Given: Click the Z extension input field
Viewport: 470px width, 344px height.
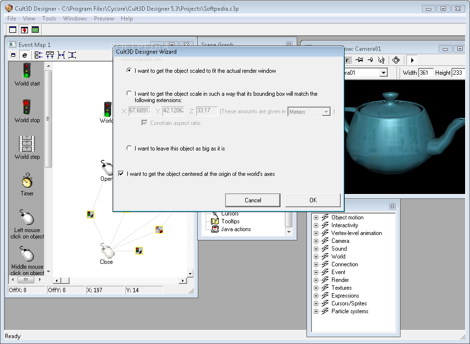Looking at the screenshot, I should [207, 111].
